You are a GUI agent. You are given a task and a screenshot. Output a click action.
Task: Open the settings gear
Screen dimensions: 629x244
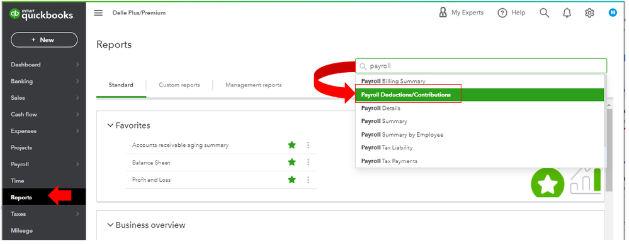tap(589, 13)
